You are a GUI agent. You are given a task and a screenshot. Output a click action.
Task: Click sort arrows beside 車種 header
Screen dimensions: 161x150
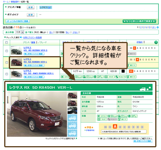point(37,42)
